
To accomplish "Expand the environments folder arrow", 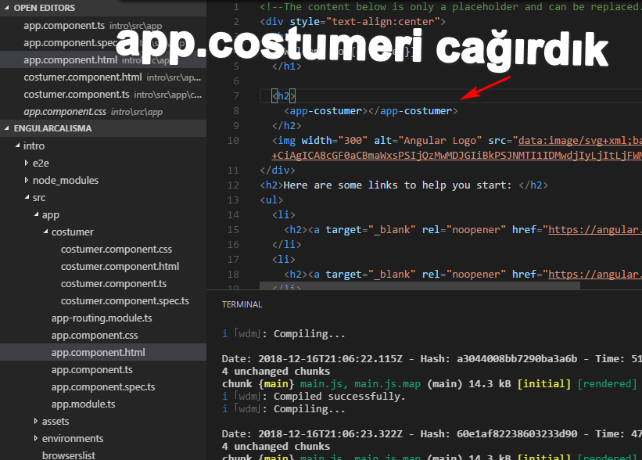I will point(36,438).
